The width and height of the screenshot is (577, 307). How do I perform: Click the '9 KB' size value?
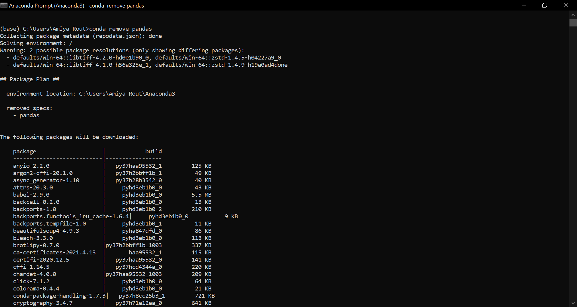point(231,216)
